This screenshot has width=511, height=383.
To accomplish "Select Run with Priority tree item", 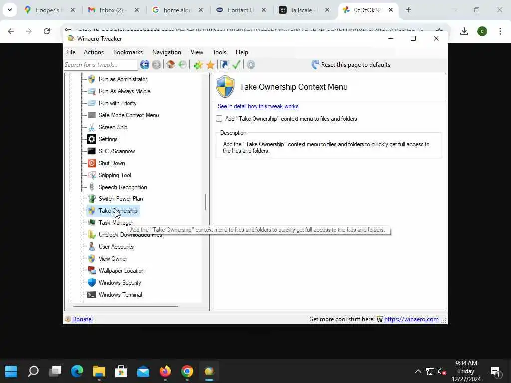I will click(117, 103).
